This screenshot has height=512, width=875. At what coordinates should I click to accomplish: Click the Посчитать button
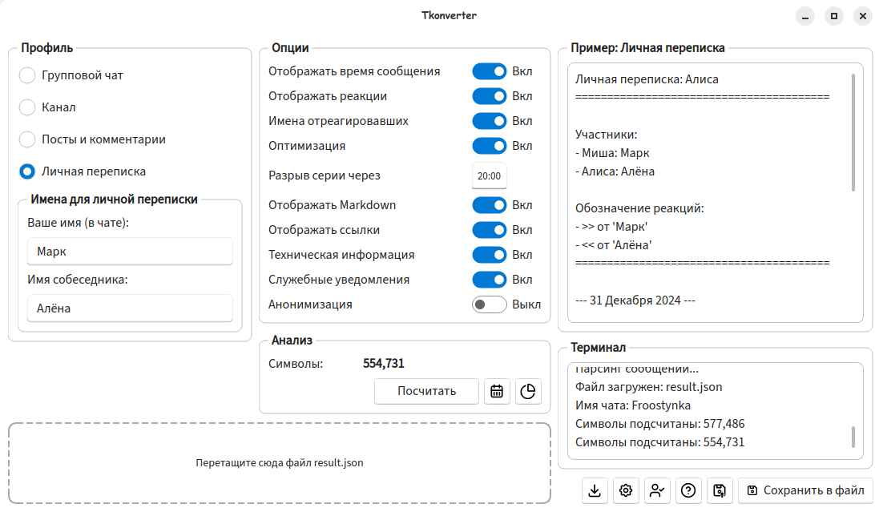tap(426, 391)
